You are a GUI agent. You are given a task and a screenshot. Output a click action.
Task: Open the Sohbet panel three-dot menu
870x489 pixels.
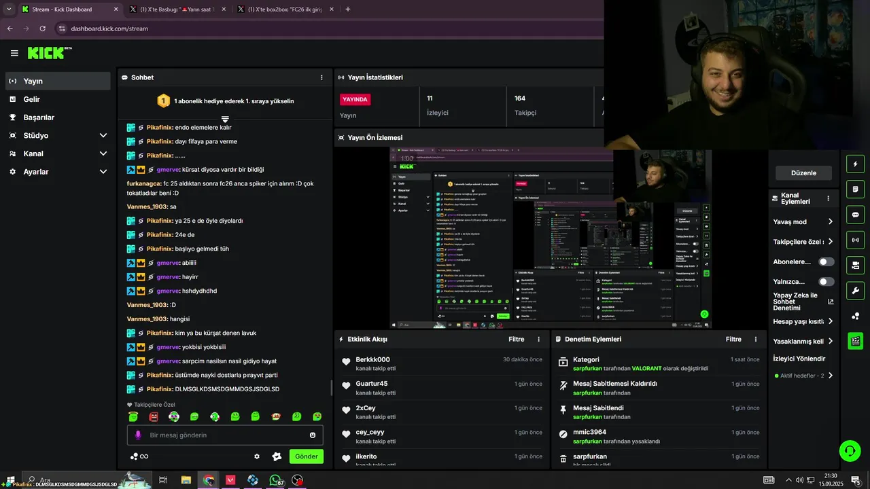tap(321, 77)
